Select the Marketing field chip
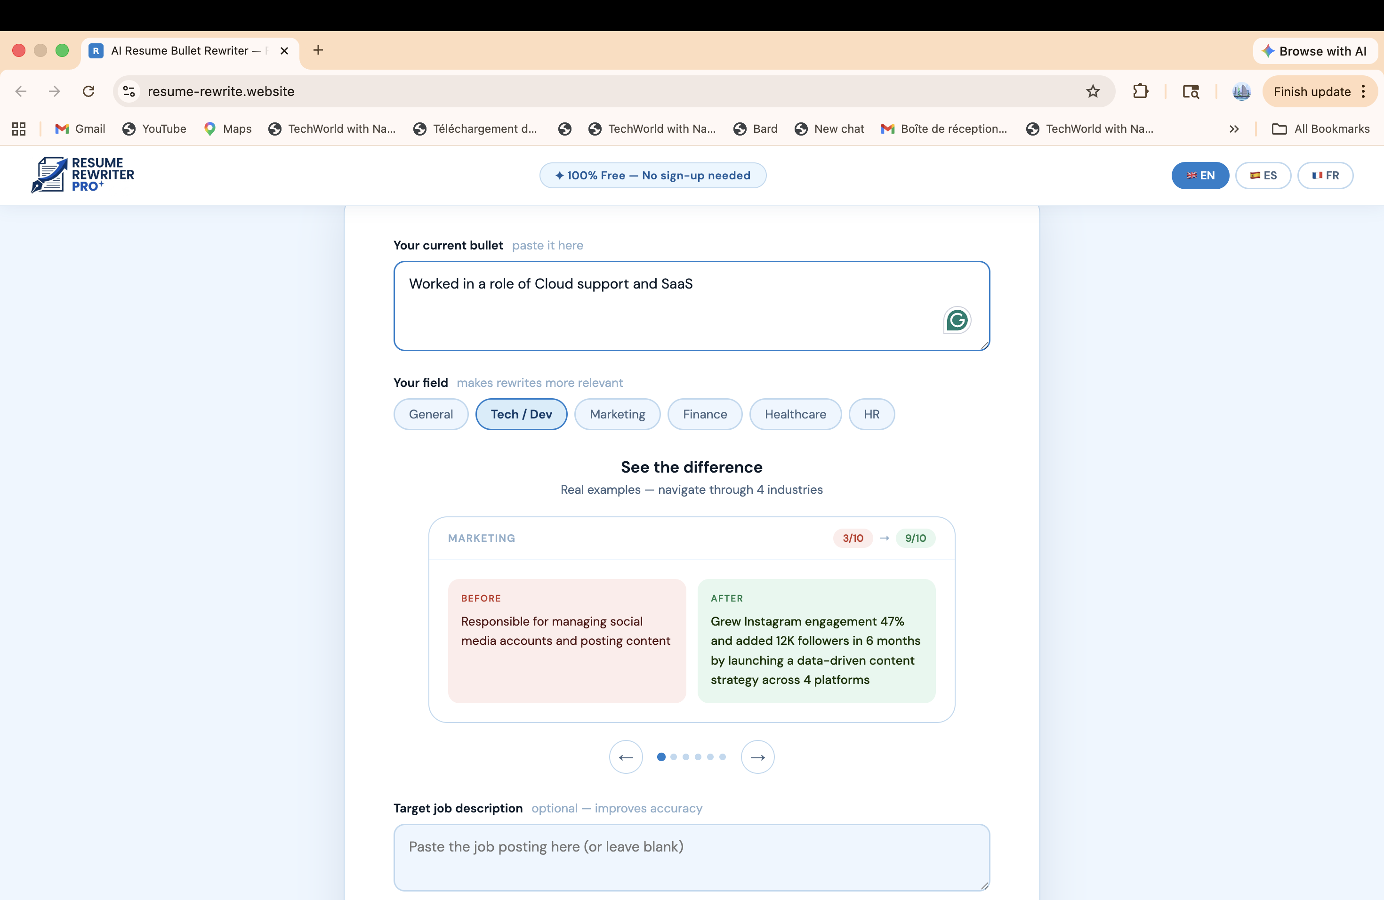The width and height of the screenshot is (1384, 900). (617, 414)
